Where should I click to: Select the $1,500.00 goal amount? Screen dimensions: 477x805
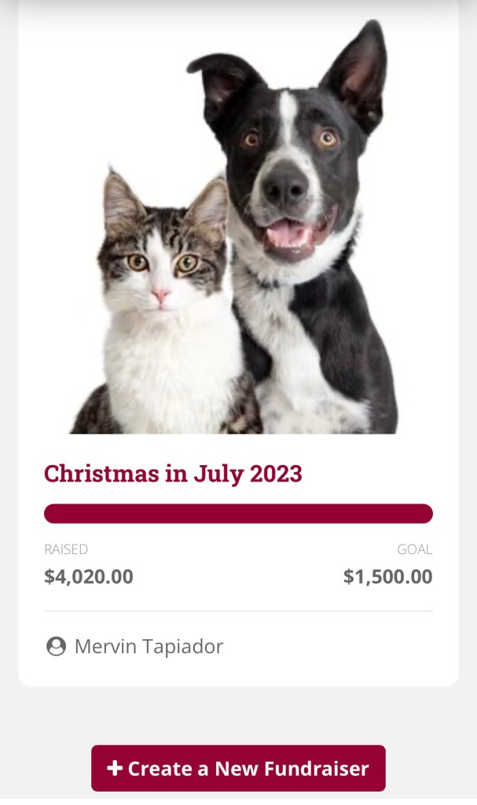pyautogui.click(x=387, y=577)
